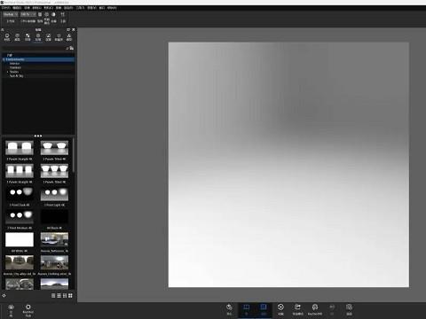Image resolution: width=426 pixels, height=319 pixels.
Task: Click the Import icon in bottom toolbar
Action: [x=229, y=309]
